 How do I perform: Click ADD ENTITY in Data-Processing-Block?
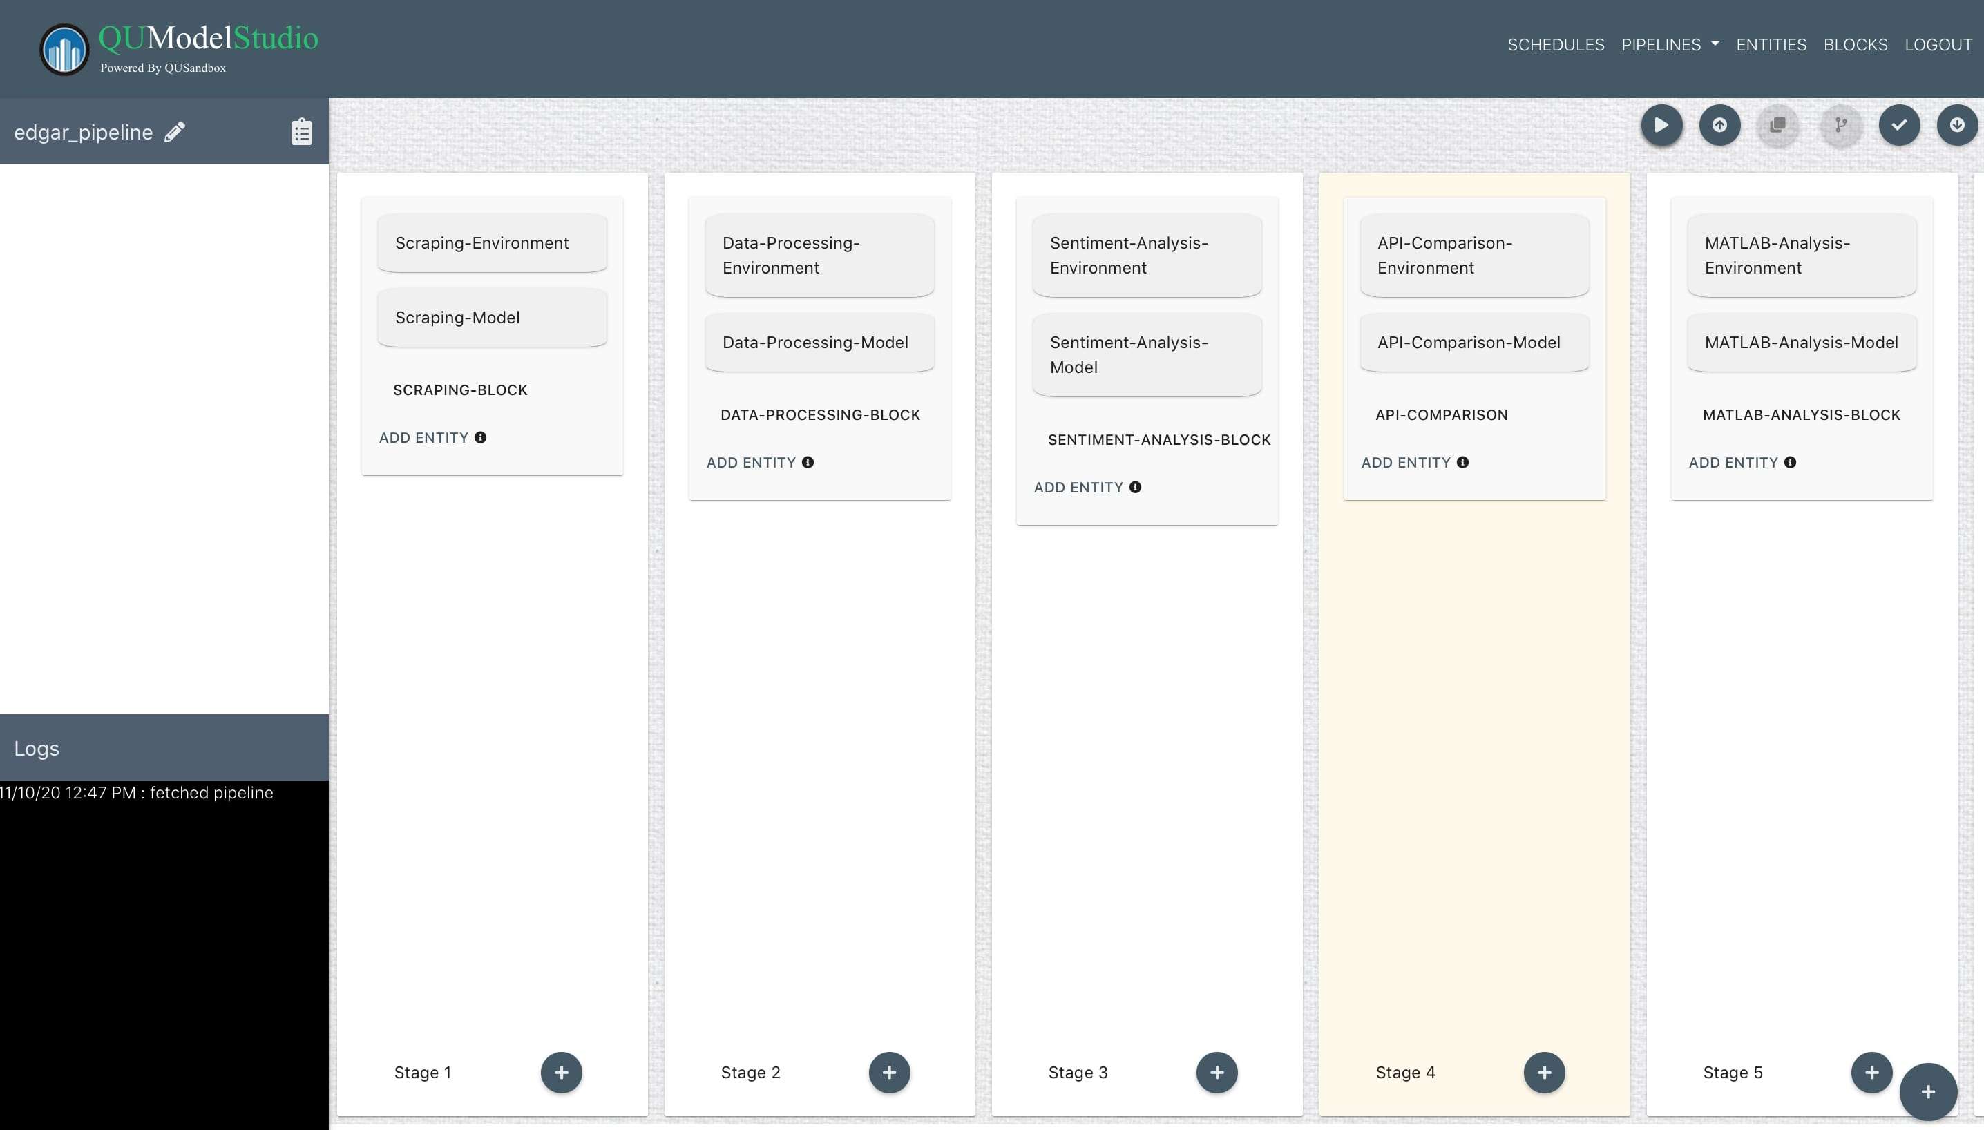751,463
